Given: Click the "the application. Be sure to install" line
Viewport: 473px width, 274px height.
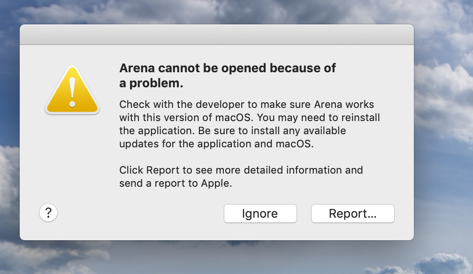Looking at the screenshot, I should (x=232, y=130).
